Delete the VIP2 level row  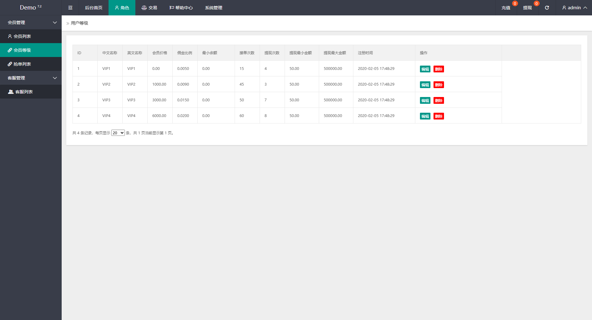tap(438, 85)
